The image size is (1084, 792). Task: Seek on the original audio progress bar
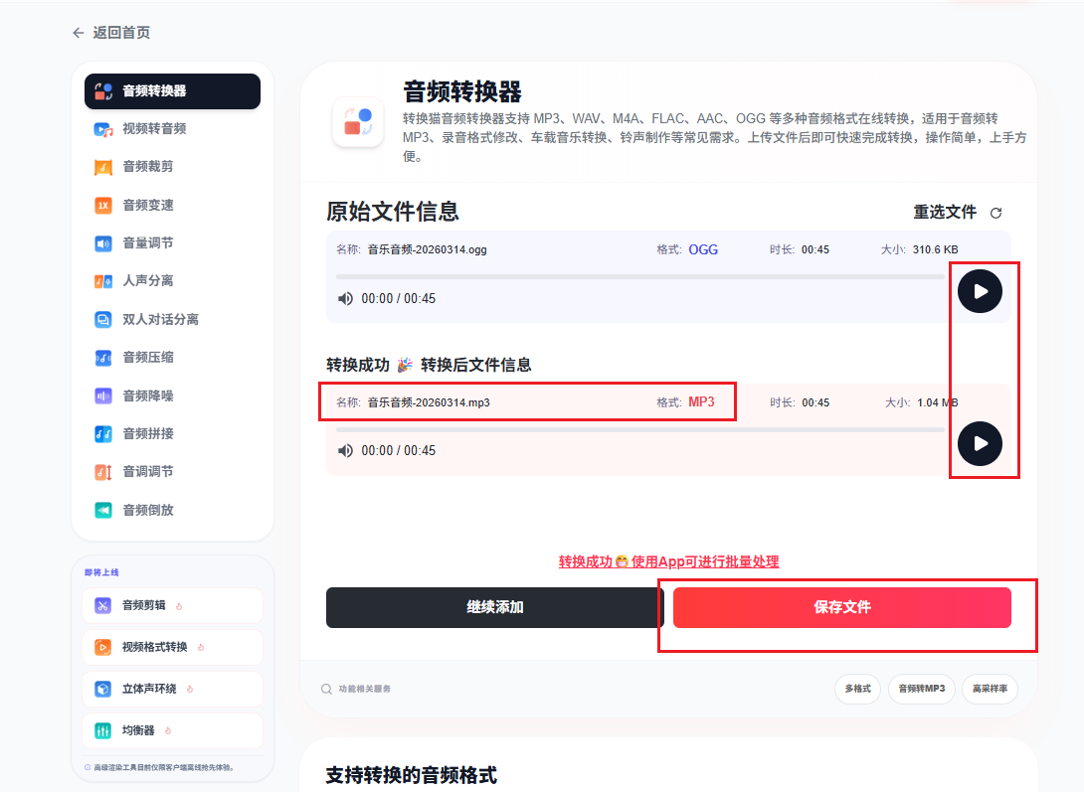pos(640,277)
